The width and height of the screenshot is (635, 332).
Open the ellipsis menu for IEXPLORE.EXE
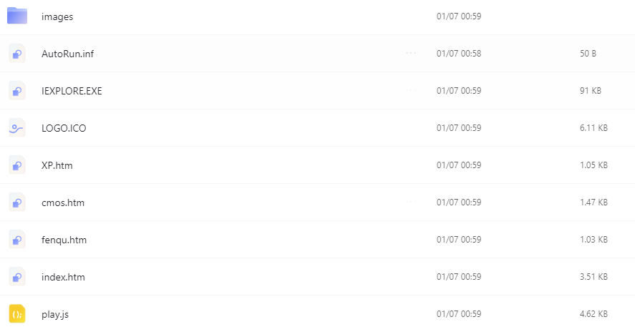[411, 90]
